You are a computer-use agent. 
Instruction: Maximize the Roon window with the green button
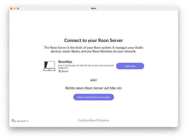point(18,8)
